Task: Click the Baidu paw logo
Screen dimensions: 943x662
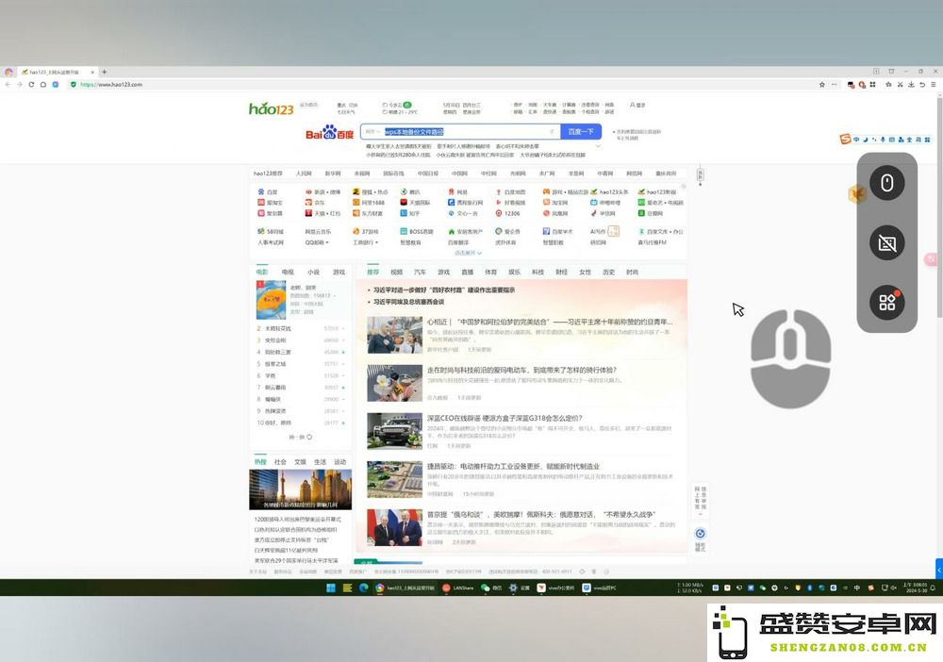Action: coord(329,132)
